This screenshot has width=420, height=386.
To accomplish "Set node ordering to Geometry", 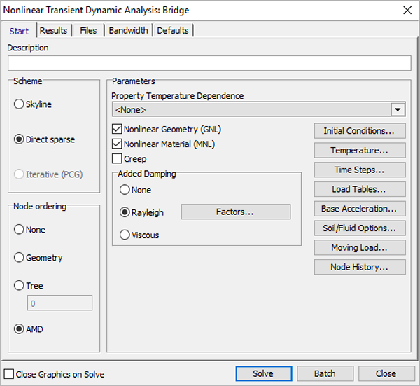I will [x=20, y=258].
